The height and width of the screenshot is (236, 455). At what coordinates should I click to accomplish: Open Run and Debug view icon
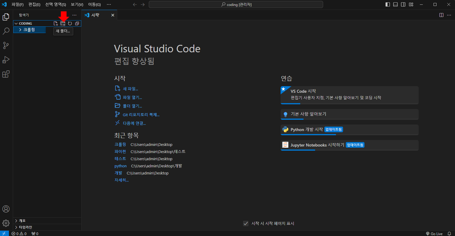coord(6,60)
